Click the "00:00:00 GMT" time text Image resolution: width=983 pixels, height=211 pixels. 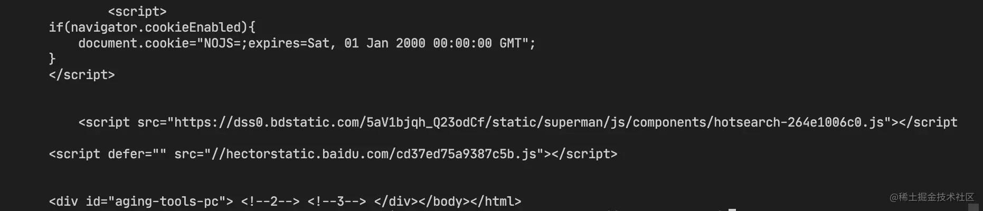(477, 43)
